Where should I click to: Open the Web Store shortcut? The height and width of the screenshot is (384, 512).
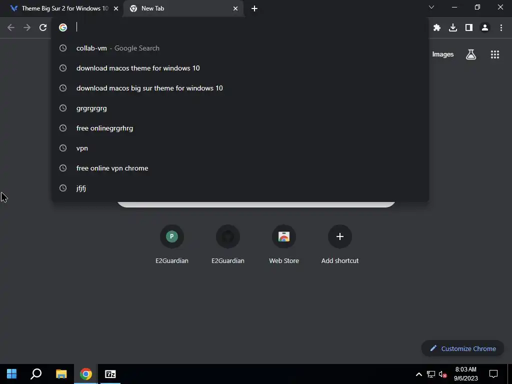pyautogui.click(x=284, y=244)
